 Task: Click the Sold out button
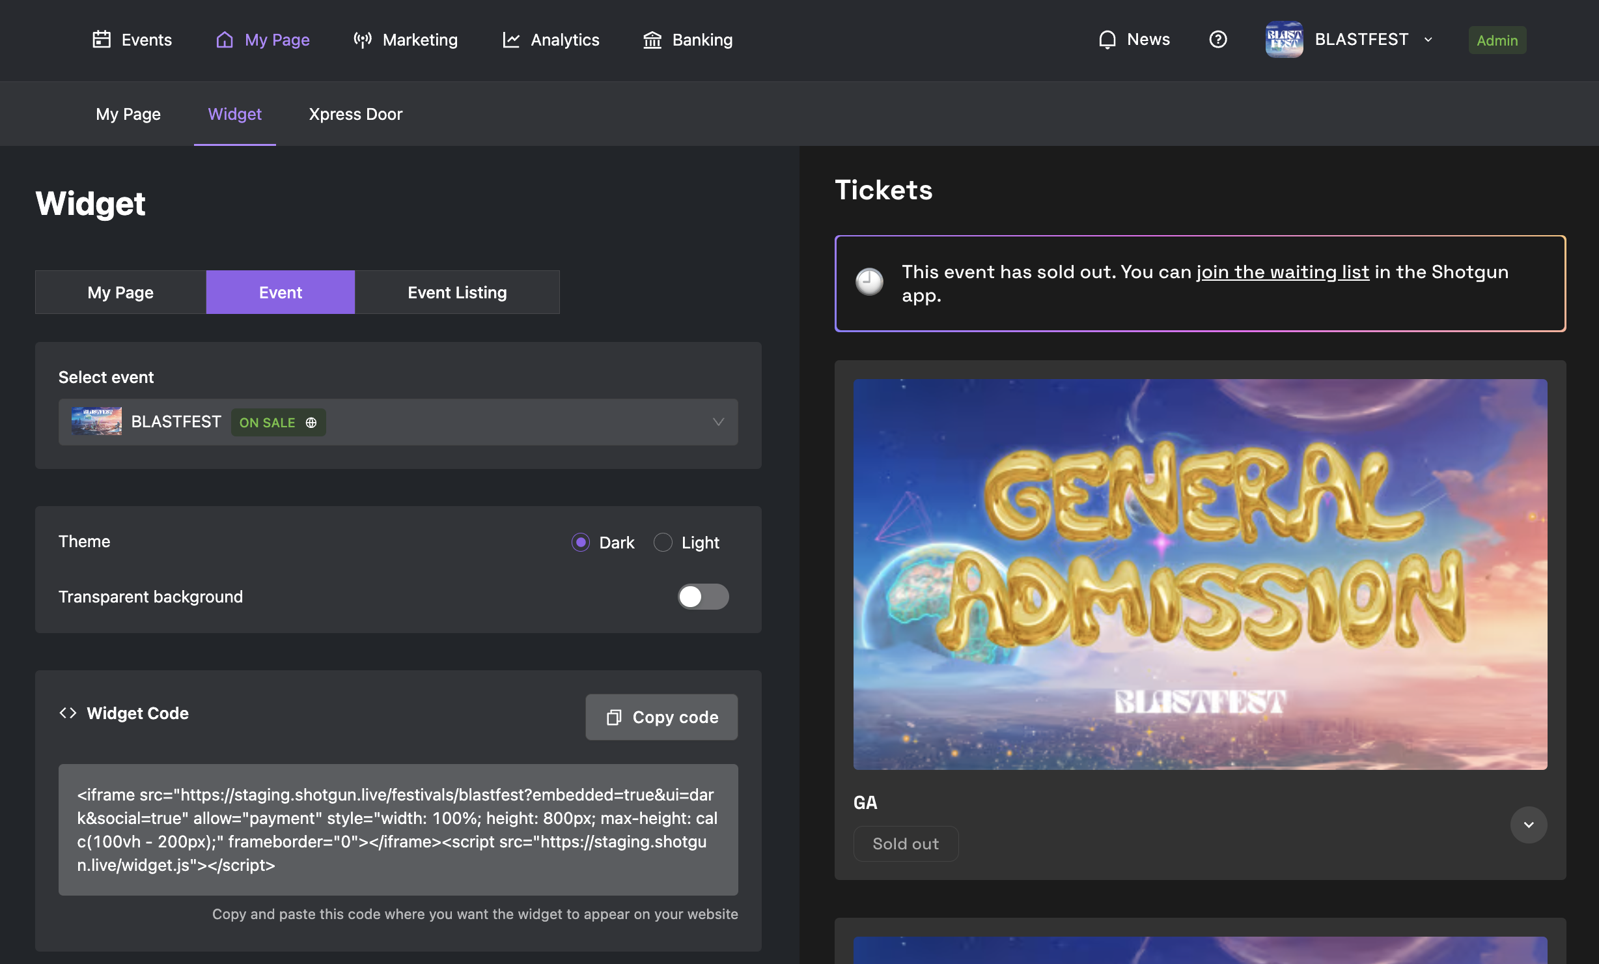point(906,844)
